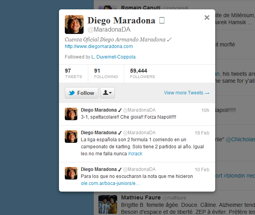Open the diegomaradona.com website link
Viewport: 255px width, 215px height.
click(99, 46)
